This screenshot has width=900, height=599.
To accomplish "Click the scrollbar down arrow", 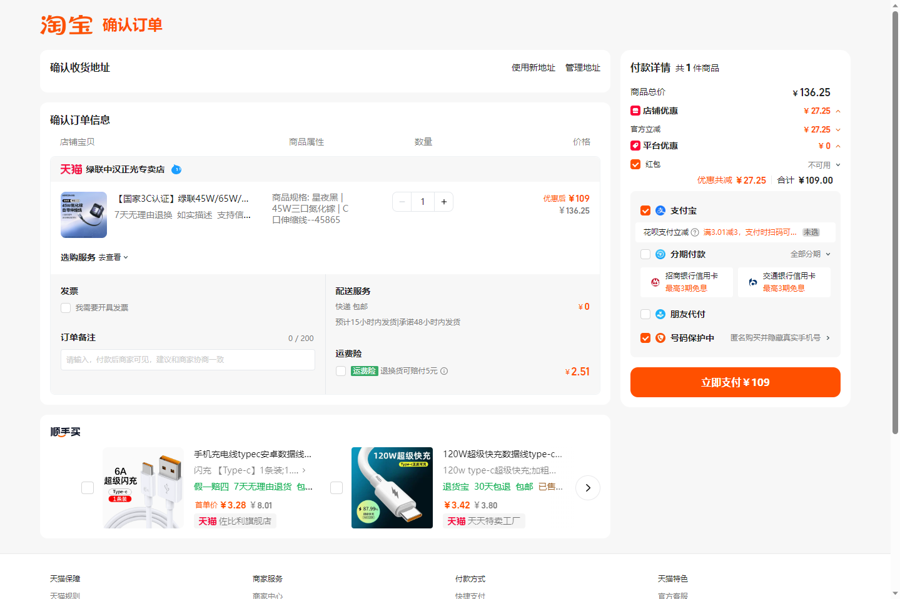I will [x=895, y=593].
